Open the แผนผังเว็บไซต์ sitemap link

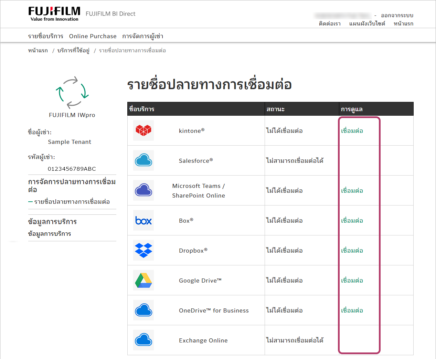pyautogui.click(x=367, y=24)
